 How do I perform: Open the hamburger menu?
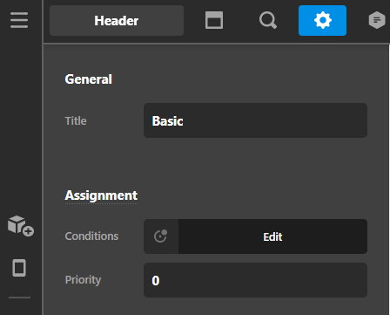pyautogui.click(x=19, y=20)
